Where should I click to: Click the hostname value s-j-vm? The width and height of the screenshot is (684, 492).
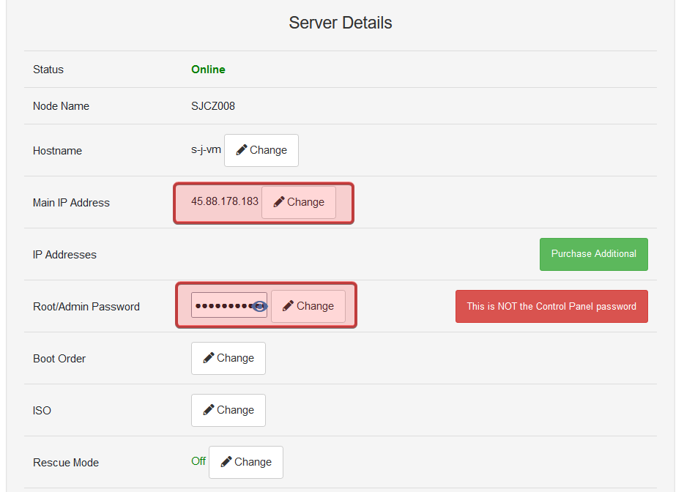pos(206,150)
